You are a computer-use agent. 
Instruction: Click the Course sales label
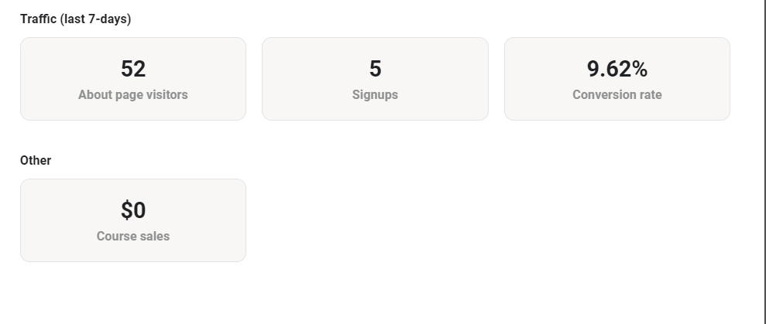133,237
